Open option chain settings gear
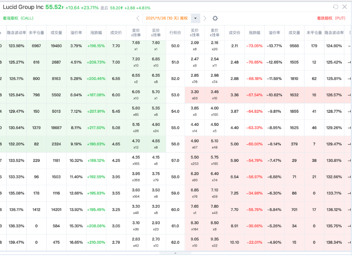The image size is (352, 256). [215, 18]
